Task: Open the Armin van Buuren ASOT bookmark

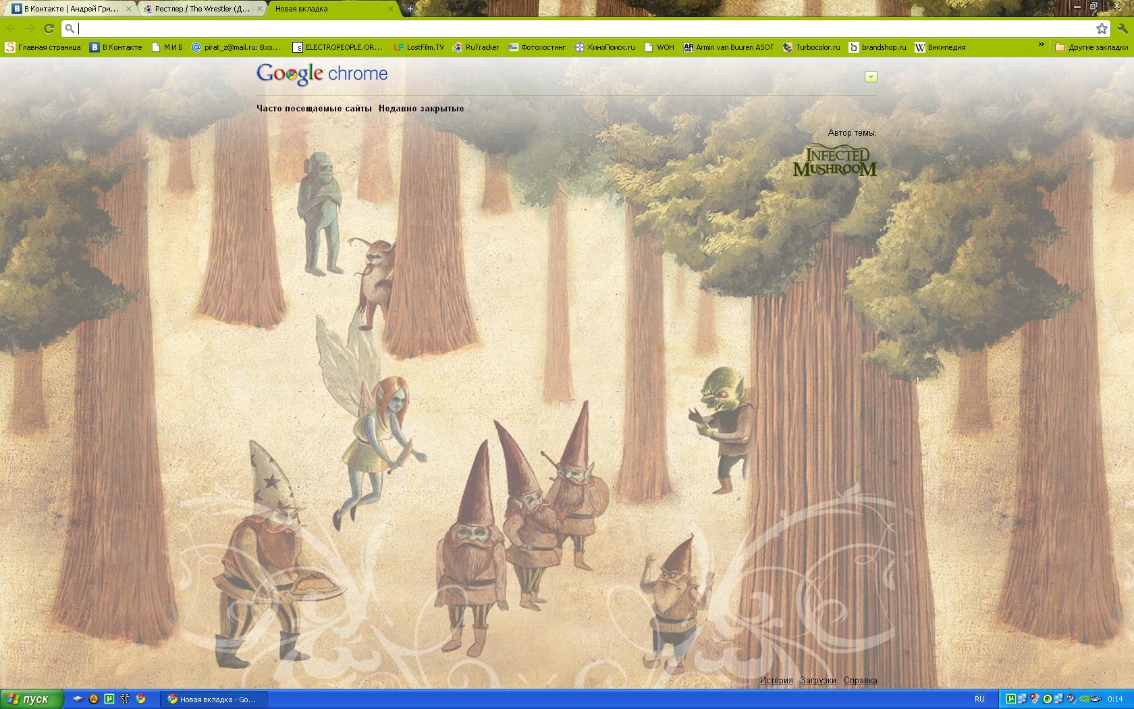Action: [x=729, y=47]
